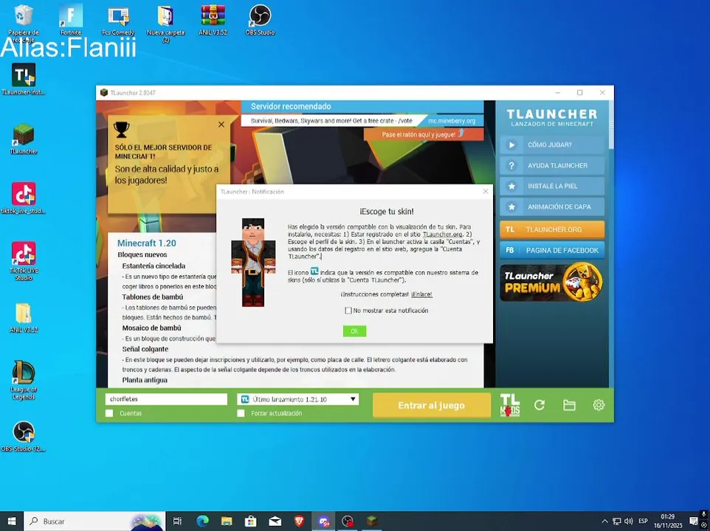This screenshot has width=710, height=531.
Task: Select the ANIL V3.52 archive icon at the top of the desktop
Action: tap(213, 20)
